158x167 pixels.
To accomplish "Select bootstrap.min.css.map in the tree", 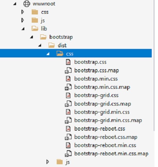I will pos(102,87).
